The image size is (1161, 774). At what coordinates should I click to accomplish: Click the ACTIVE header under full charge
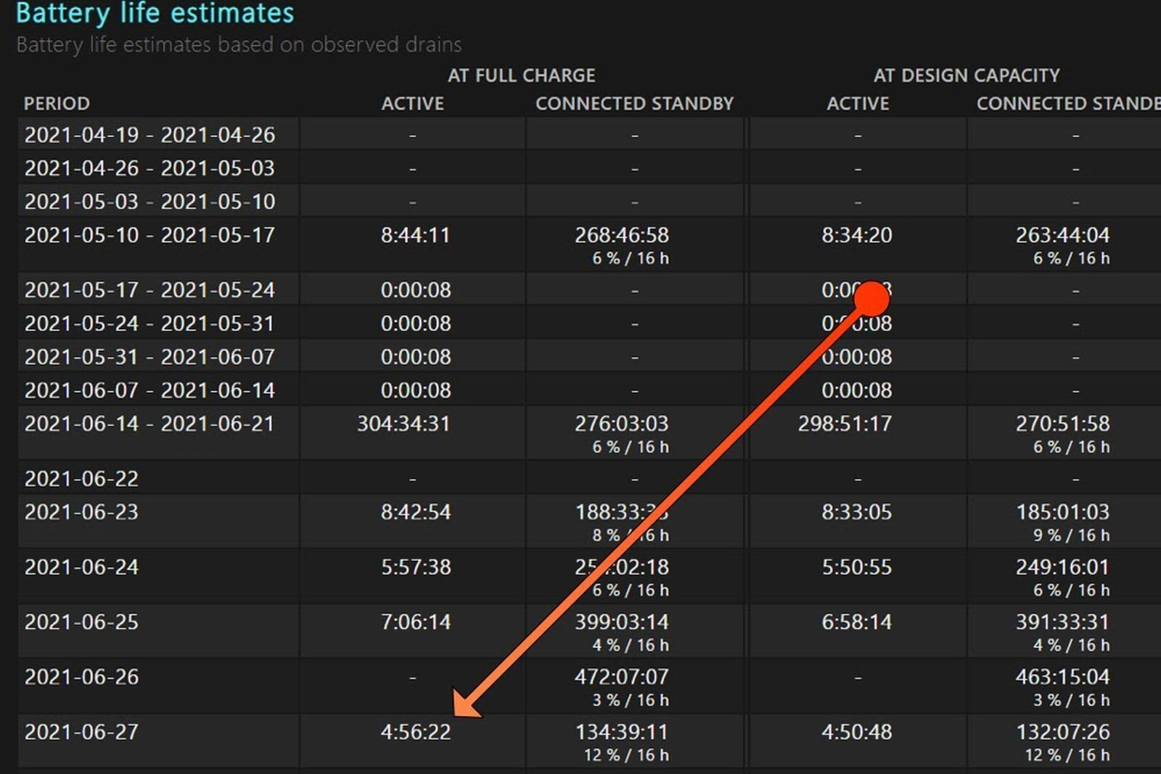click(x=413, y=103)
